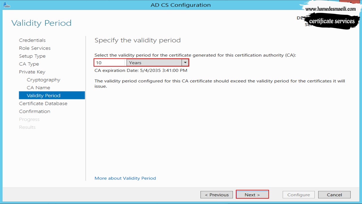Go to the Confirmation step
The image size is (362, 204).
35,111
